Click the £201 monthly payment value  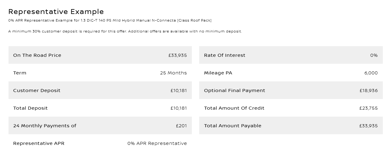181,126
